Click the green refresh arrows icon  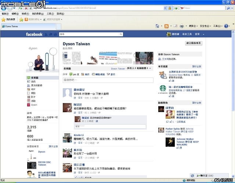pos(21,8)
